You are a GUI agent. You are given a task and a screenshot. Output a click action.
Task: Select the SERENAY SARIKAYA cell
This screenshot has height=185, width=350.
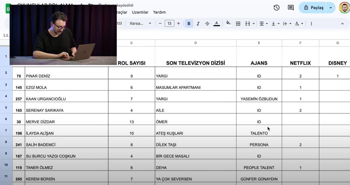[x=67, y=108]
